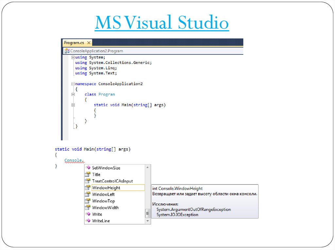335x250 pixels.
Task: Click the WriteLine method icon
Action: coord(88,221)
